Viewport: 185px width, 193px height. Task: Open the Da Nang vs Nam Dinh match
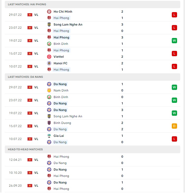(92, 87)
